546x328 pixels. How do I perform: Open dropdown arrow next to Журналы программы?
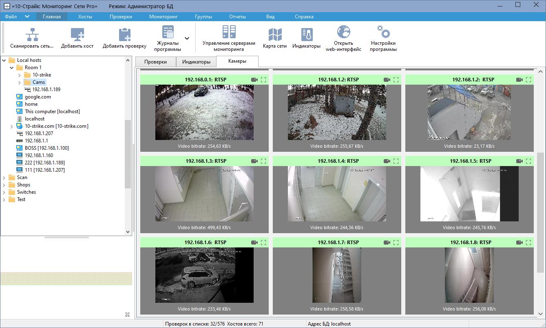pyautogui.click(x=187, y=39)
